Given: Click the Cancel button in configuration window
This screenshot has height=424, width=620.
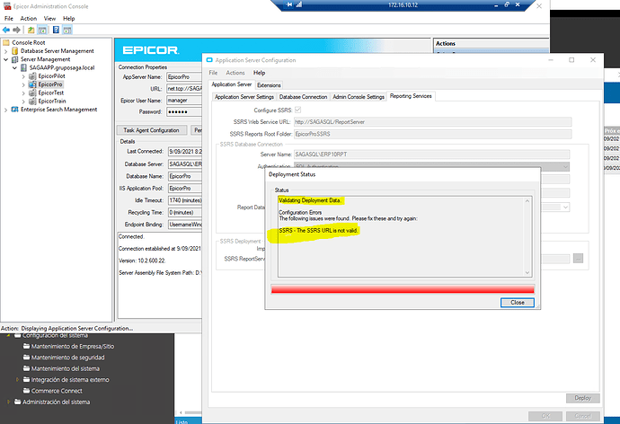Looking at the screenshot, I should (582, 416).
